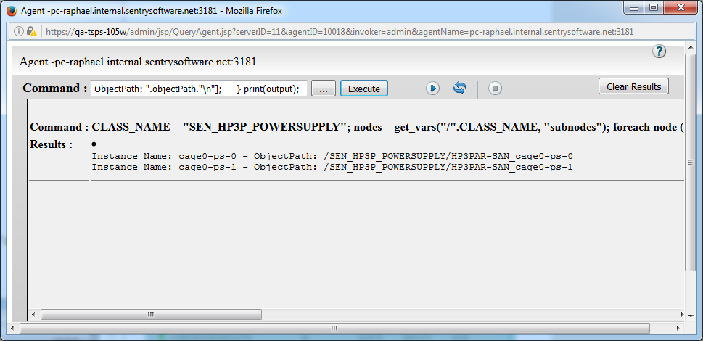
Task: Click the refresh arrows icon
Action: pyautogui.click(x=460, y=89)
